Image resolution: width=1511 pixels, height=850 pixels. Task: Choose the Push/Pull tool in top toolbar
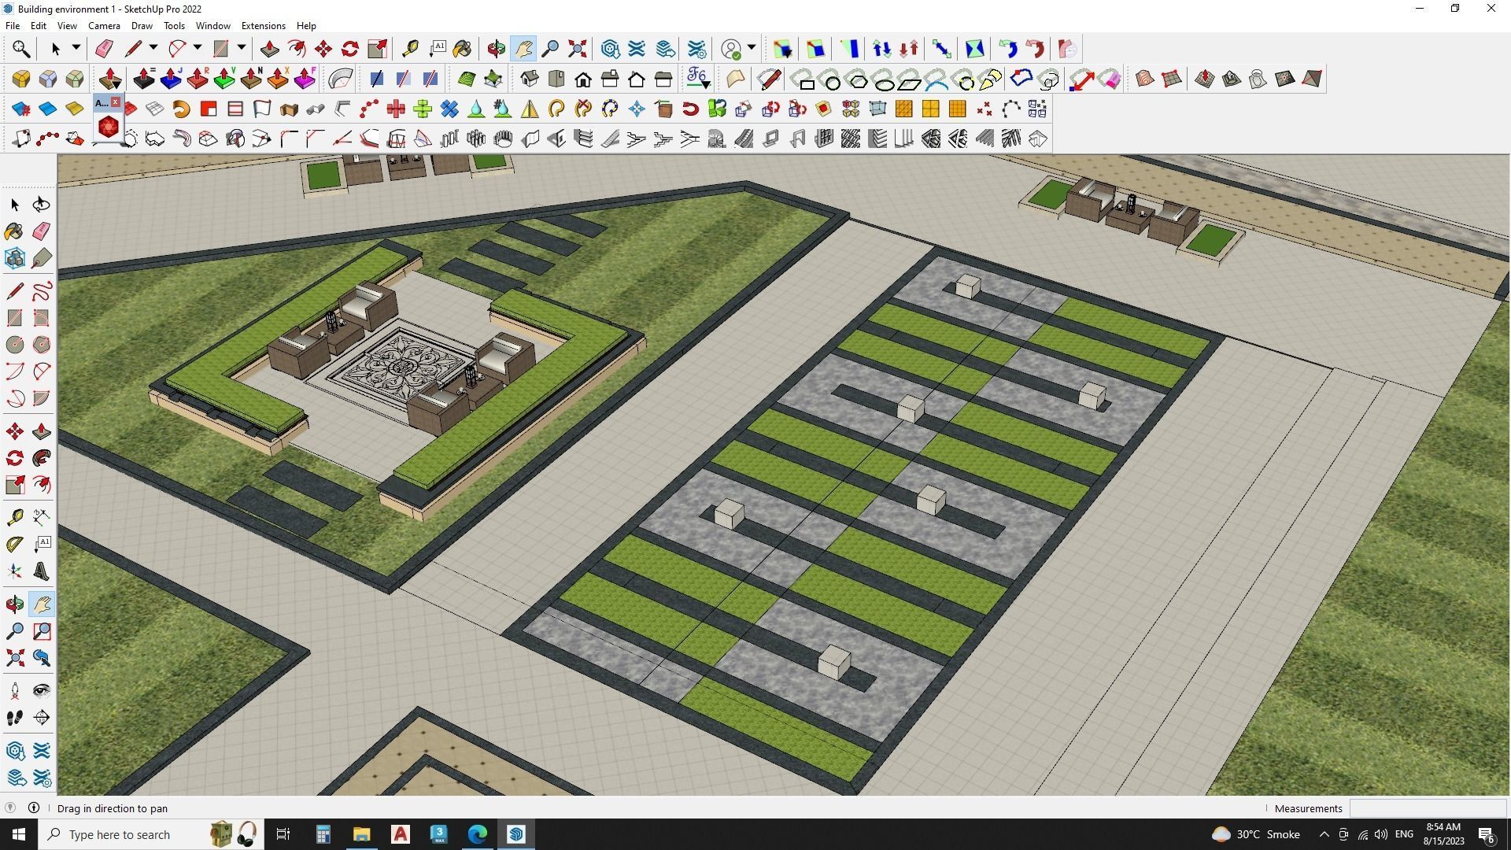tap(269, 49)
